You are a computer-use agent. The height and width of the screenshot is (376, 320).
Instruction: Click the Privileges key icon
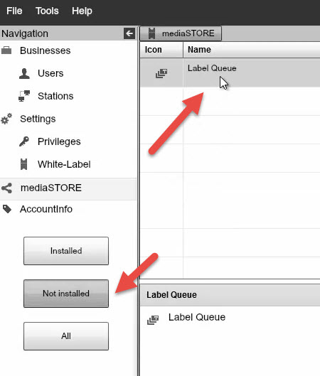coord(24,141)
